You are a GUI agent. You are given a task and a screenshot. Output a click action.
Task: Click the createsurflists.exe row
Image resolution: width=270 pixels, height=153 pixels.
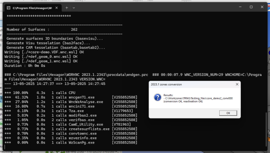71,129
